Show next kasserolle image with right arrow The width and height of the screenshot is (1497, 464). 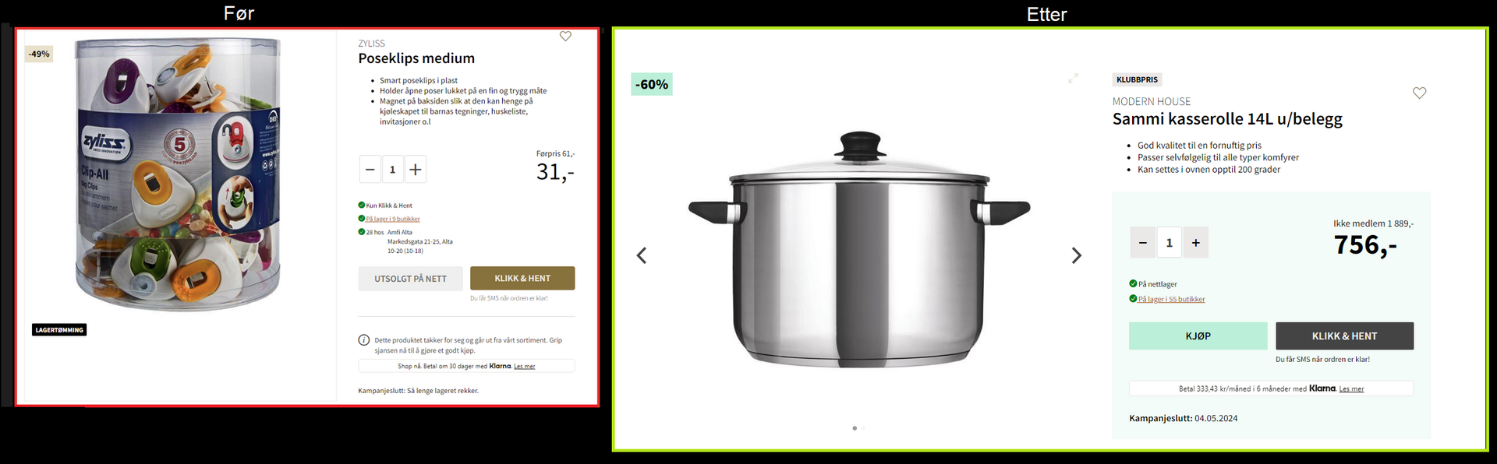(x=1077, y=255)
